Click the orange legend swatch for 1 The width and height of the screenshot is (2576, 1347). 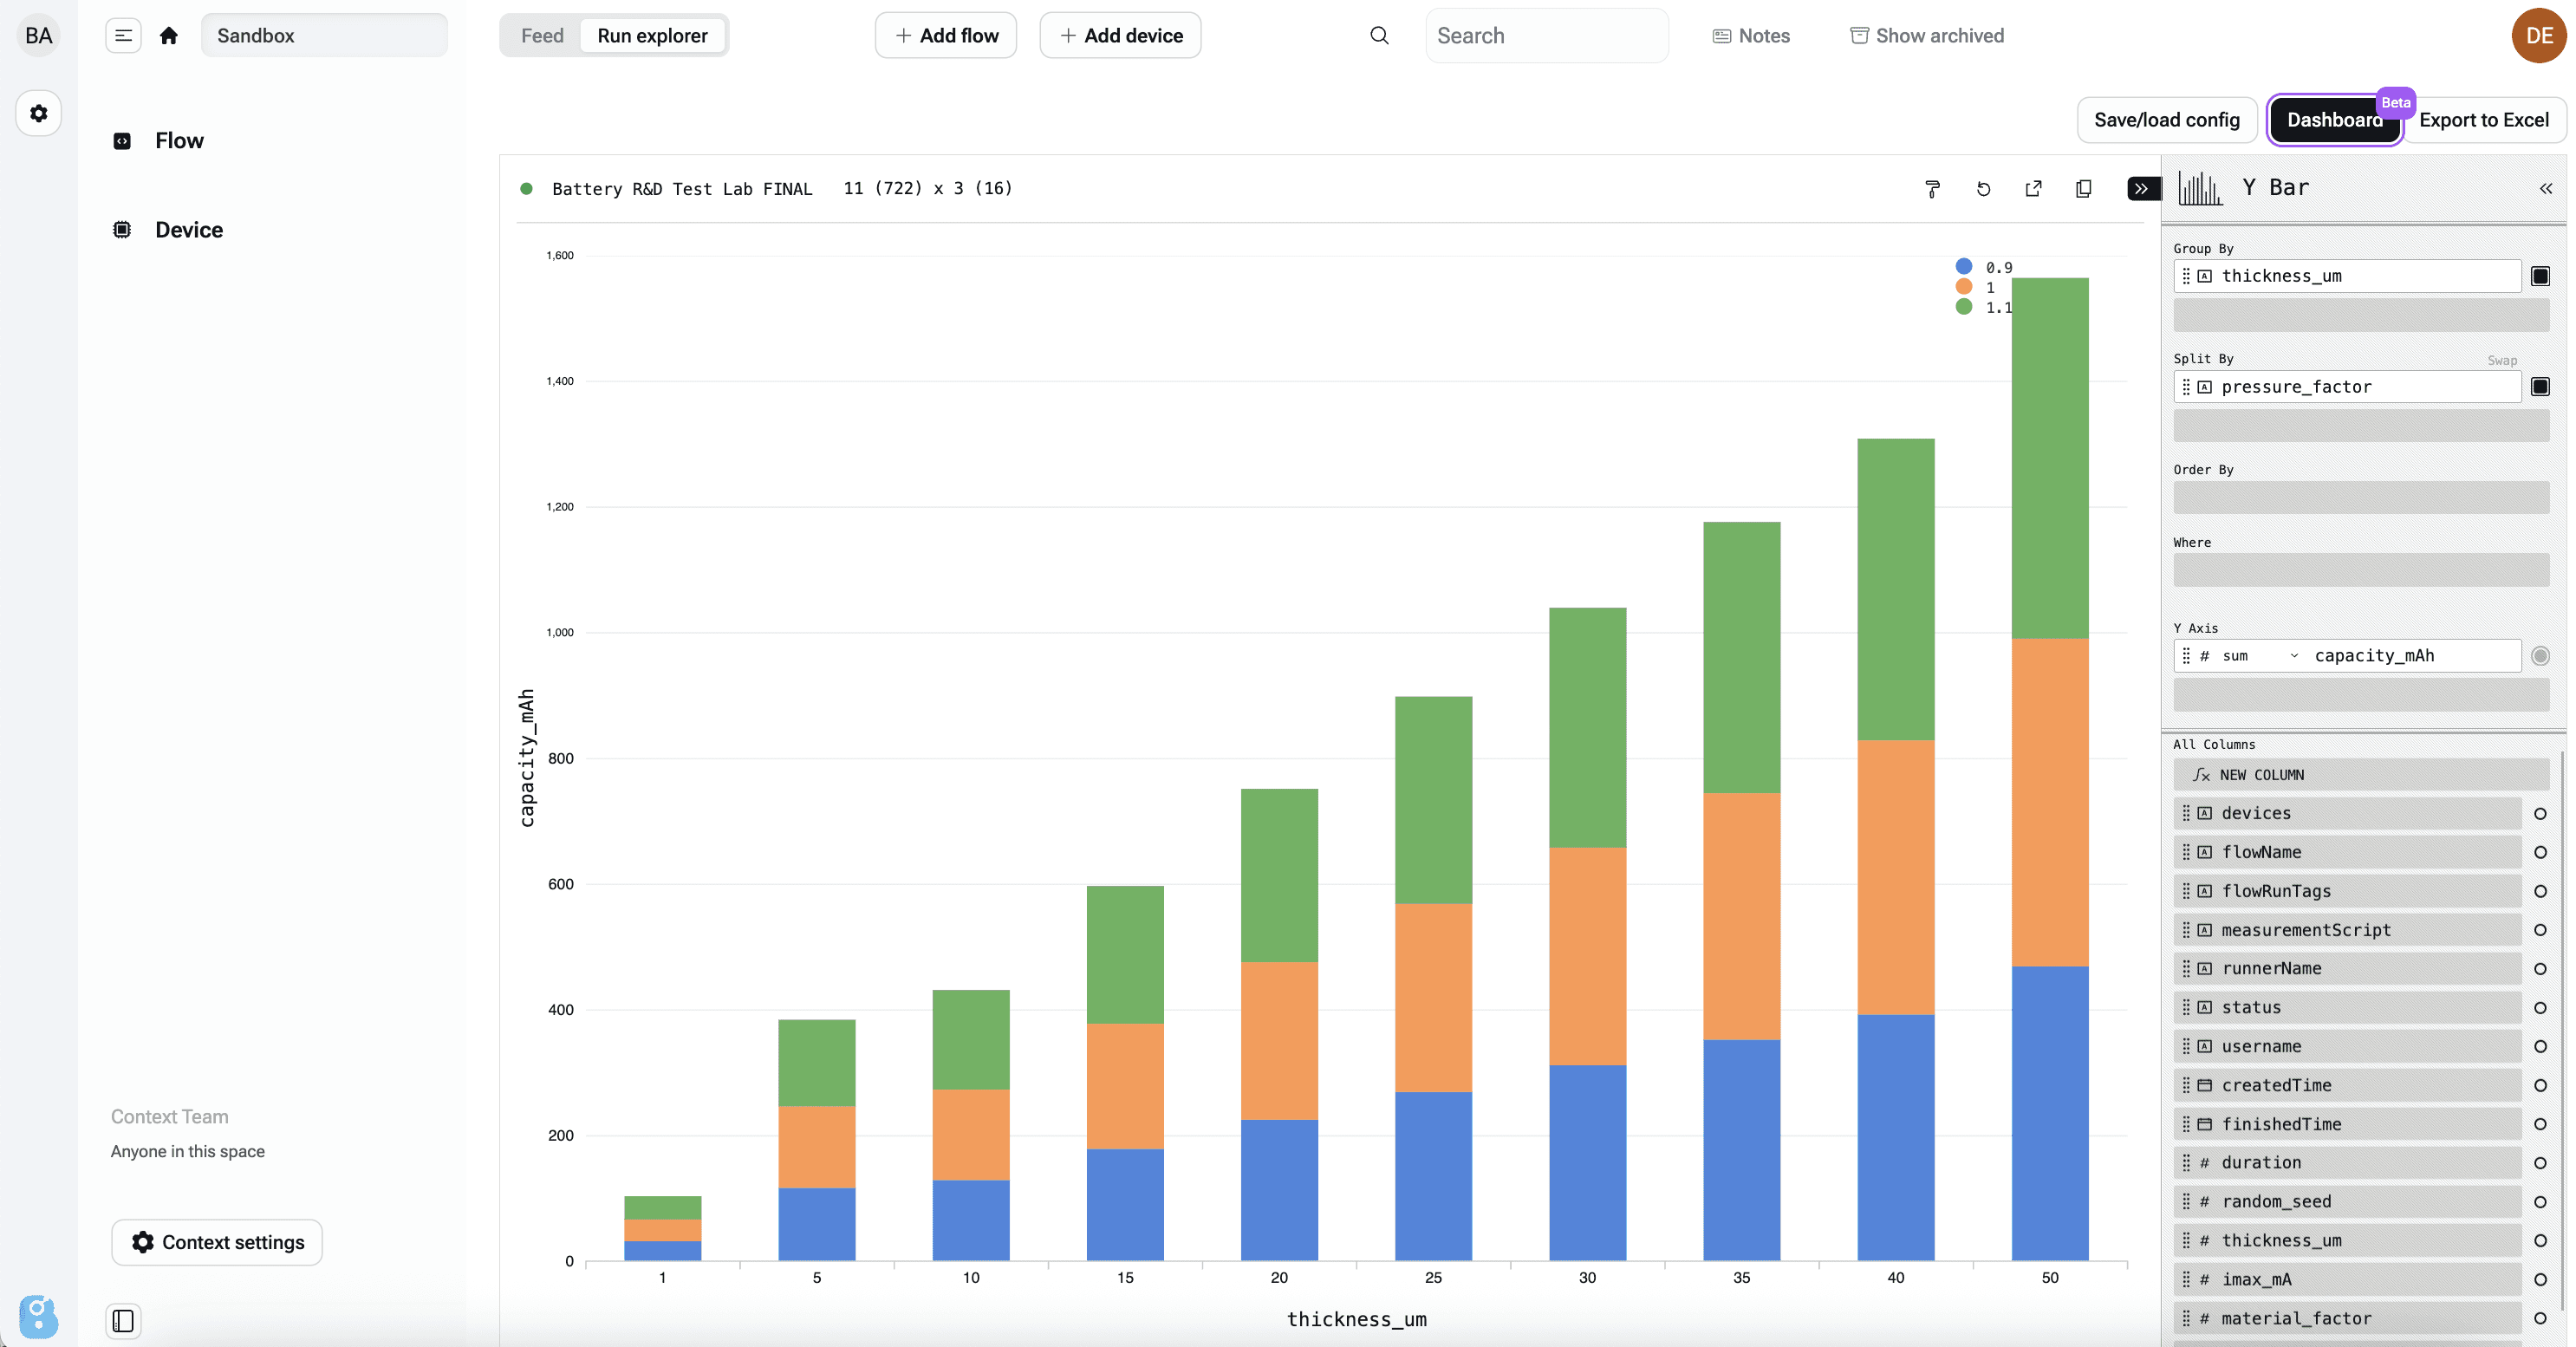1964,287
